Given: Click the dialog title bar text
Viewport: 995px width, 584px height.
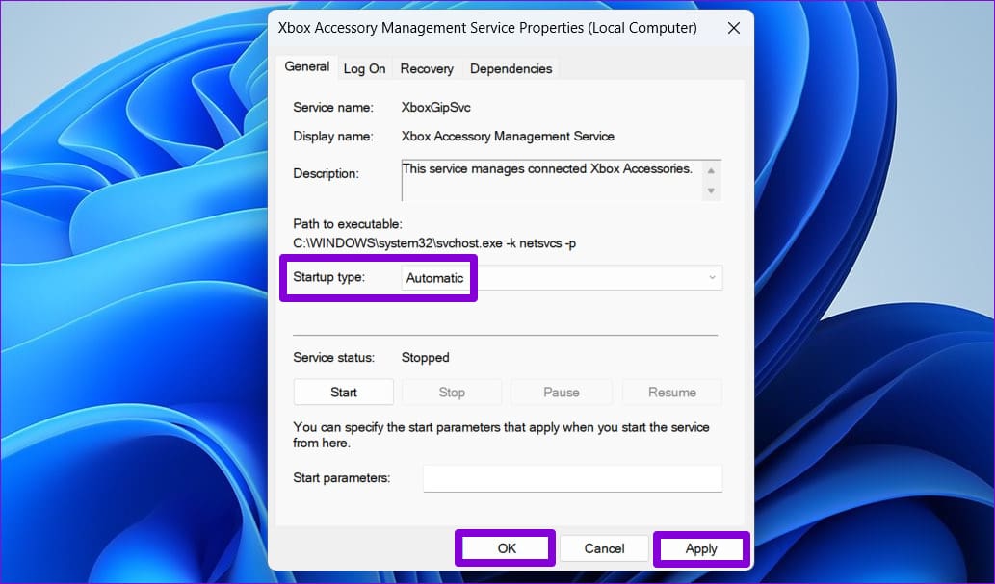Looking at the screenshot, I should click(487, 28).
